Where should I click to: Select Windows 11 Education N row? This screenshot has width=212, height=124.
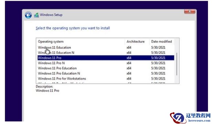coord(106,53)
